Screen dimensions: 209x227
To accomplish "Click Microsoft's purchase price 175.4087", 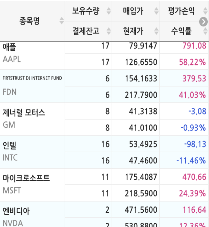I will pos(141,177).
